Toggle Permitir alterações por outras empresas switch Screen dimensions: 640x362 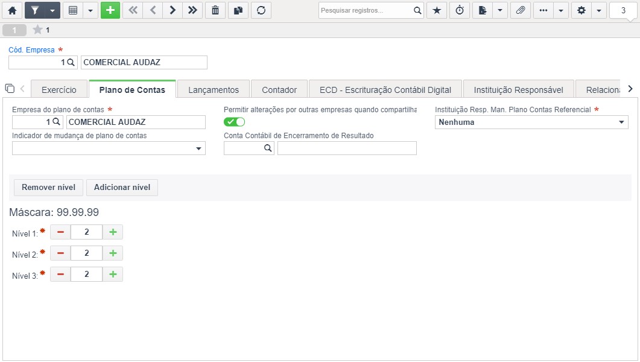[x=234, y=122]
